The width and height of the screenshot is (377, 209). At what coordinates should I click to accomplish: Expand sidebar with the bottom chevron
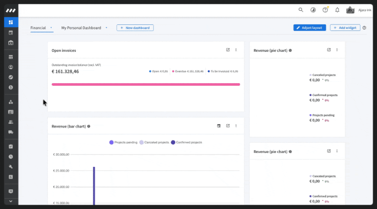11,201
